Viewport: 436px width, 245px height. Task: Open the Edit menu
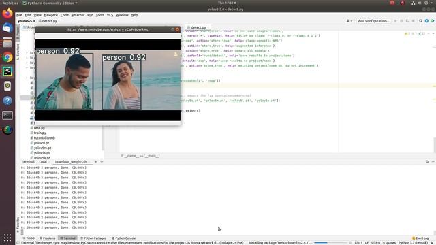28,15
